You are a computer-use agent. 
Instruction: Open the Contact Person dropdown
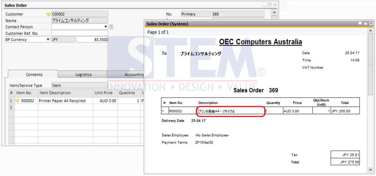point(106,27)
